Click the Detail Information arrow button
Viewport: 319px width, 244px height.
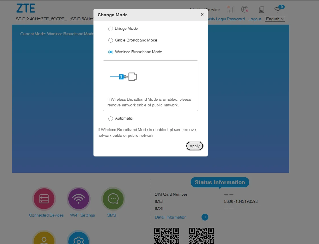[205, 217]
